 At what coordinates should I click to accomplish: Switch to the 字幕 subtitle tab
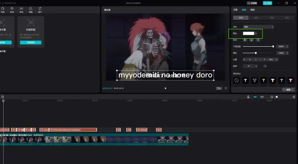[235, 10]
